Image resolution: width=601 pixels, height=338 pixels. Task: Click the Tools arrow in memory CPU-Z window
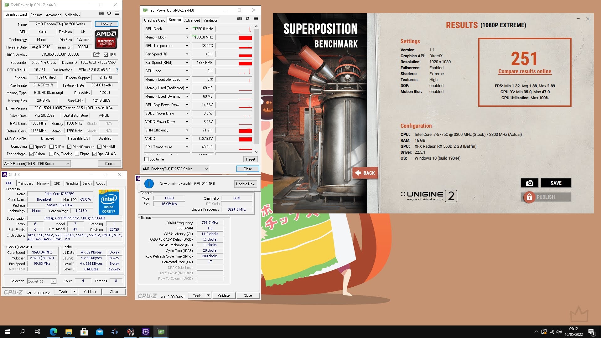208,295
